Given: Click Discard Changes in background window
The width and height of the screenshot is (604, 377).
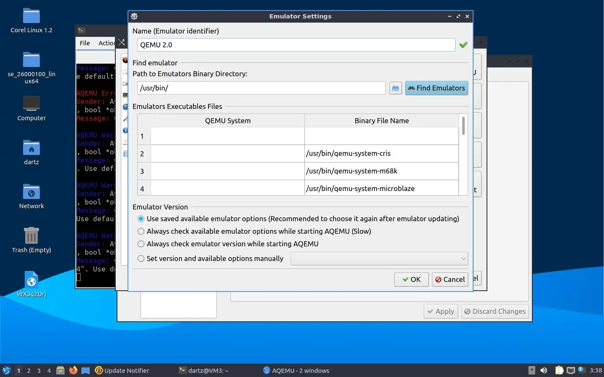Looking at the screenshot, I should point(495,311).
